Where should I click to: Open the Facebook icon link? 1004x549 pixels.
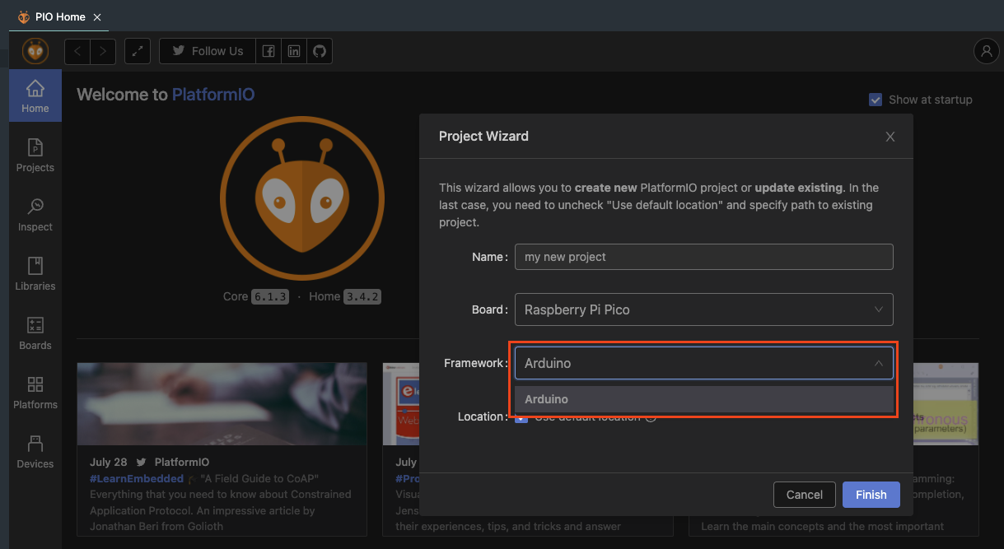tap(269, 51)
